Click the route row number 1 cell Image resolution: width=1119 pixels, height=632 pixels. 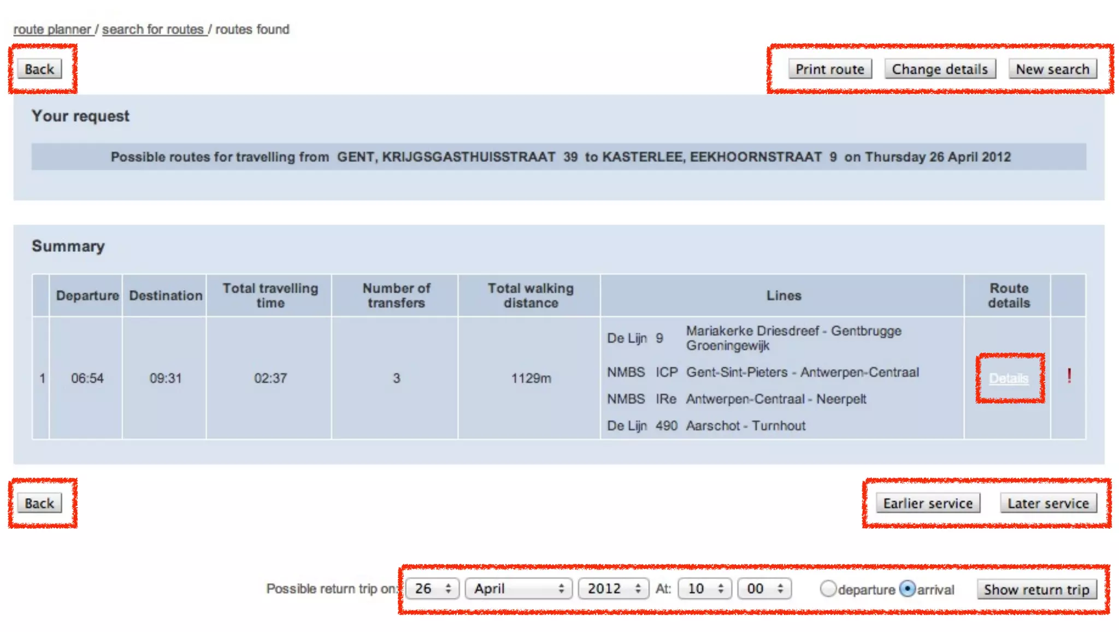[42, 378]
